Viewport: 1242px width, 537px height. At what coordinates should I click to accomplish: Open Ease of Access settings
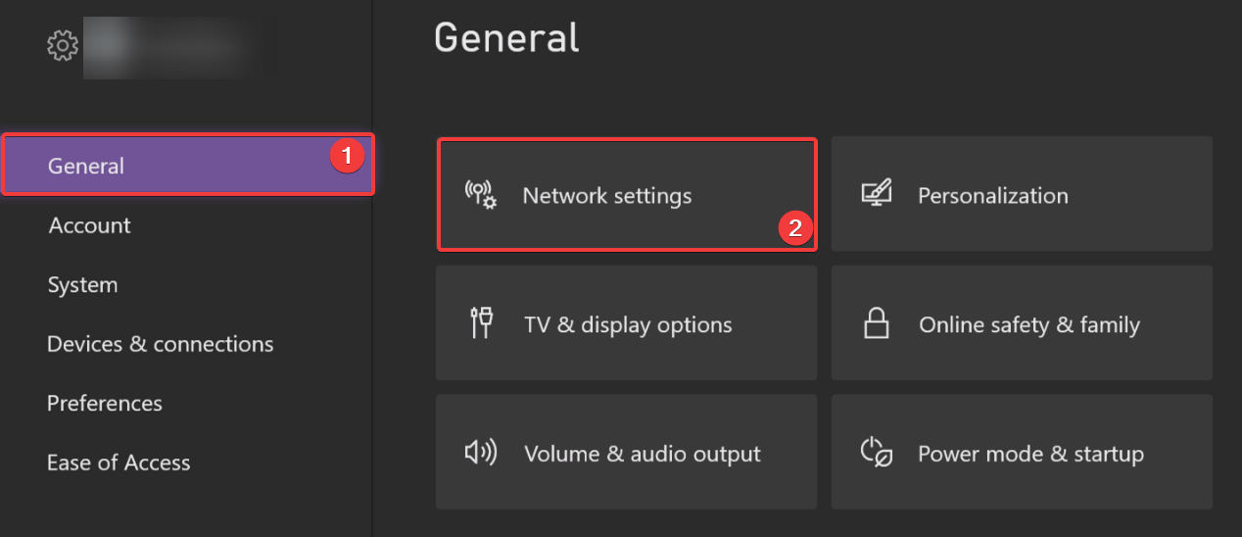point(119,463)
